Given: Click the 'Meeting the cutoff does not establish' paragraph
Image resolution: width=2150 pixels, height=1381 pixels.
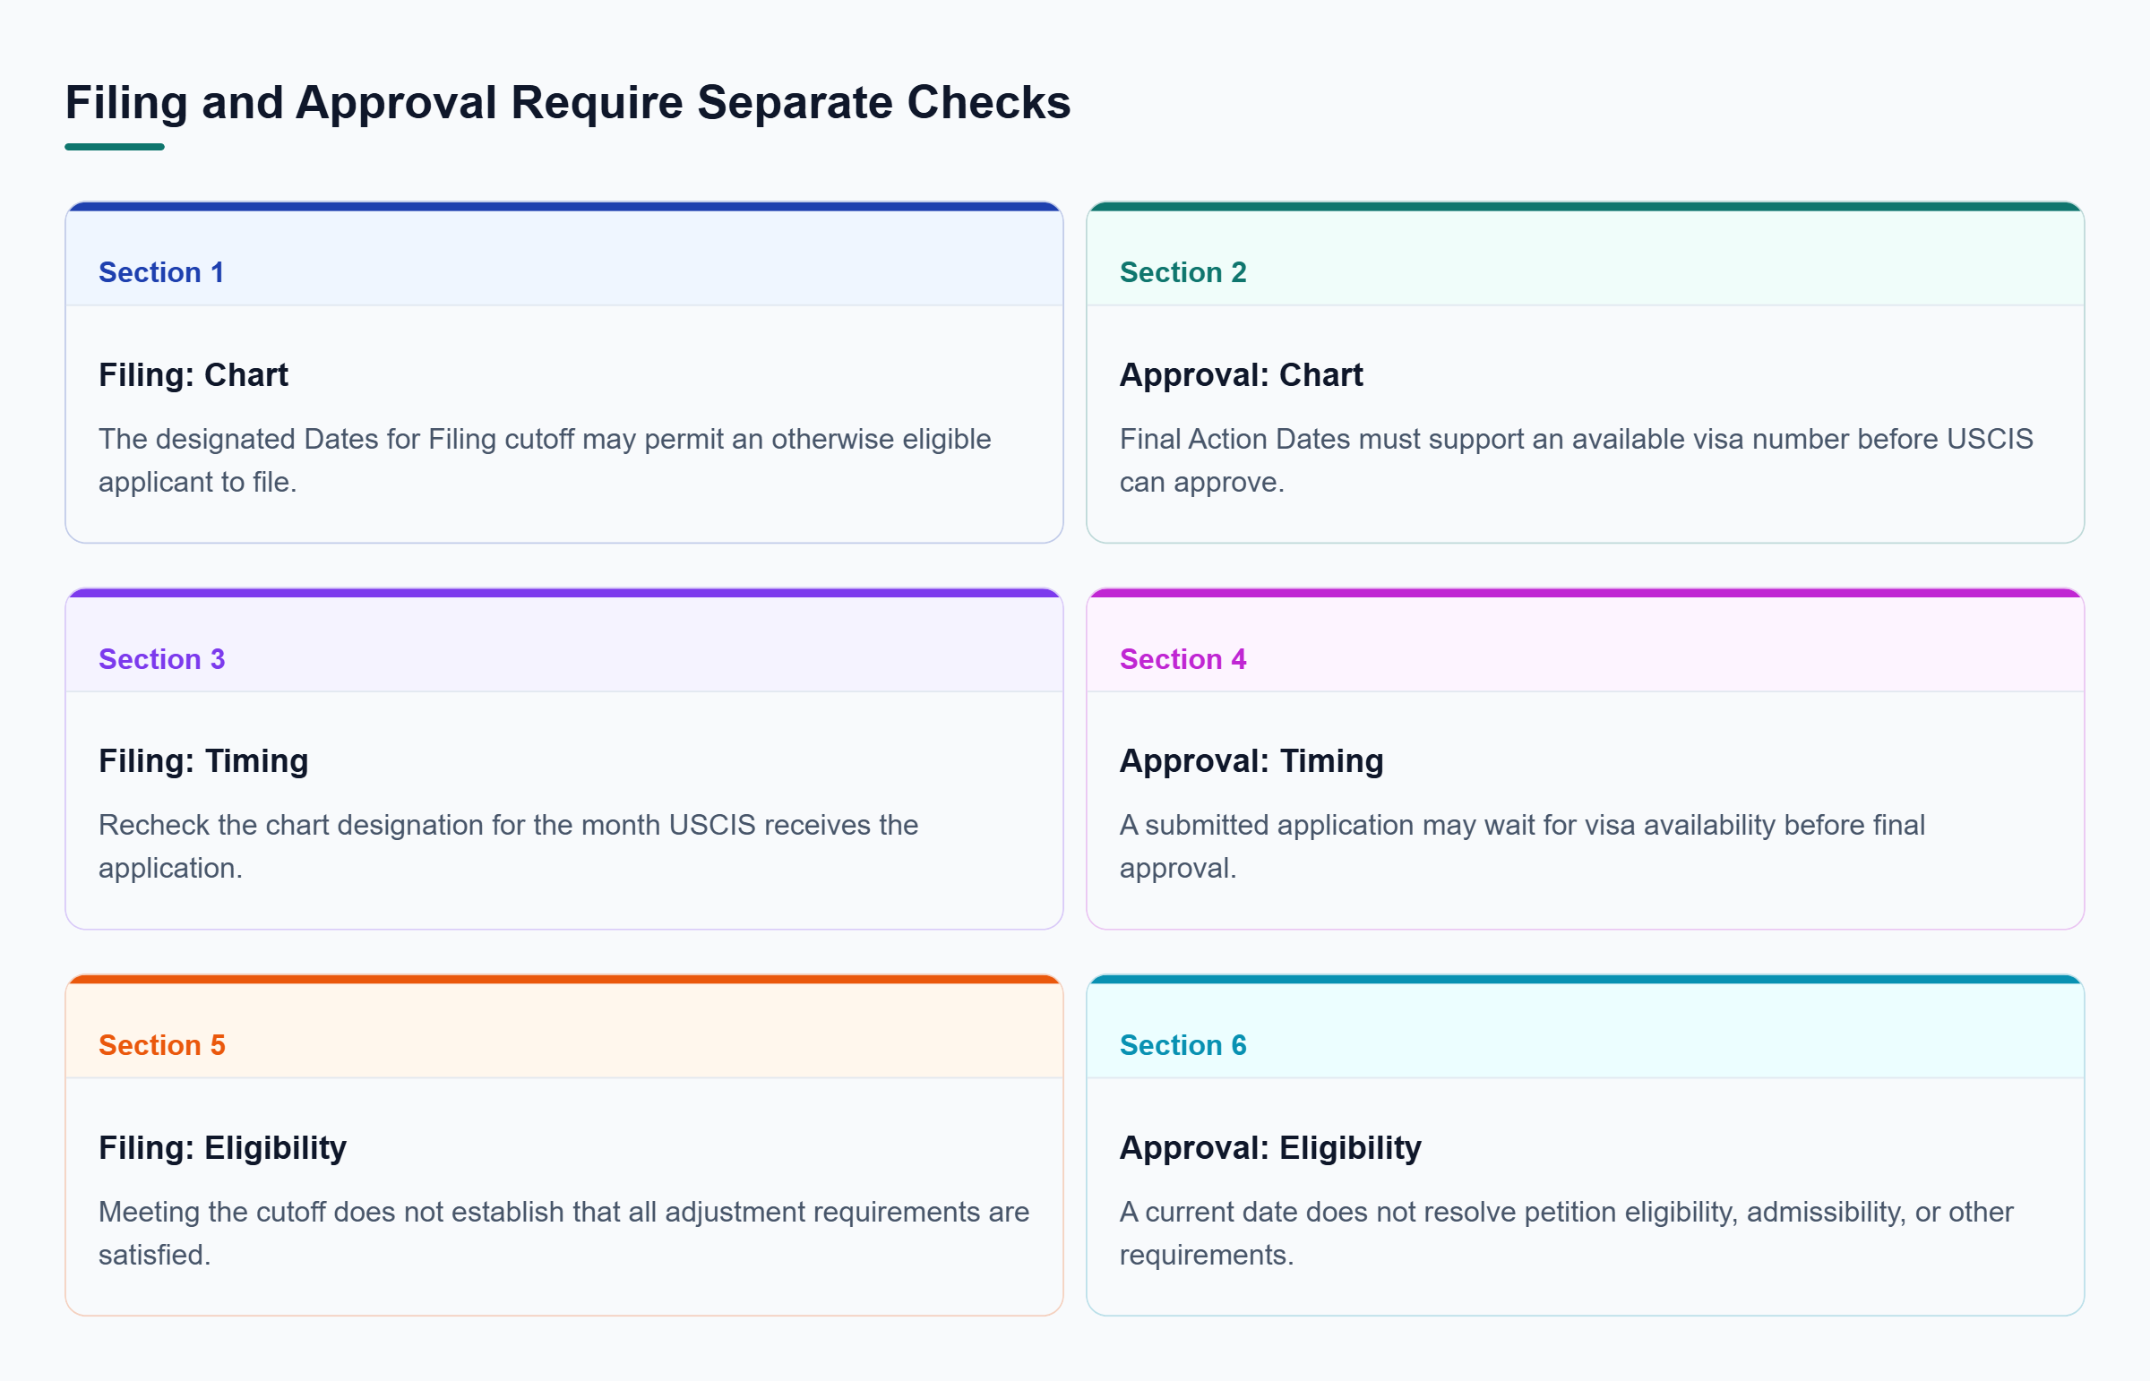Looking at the screenshot, I should click(564, 1233).
